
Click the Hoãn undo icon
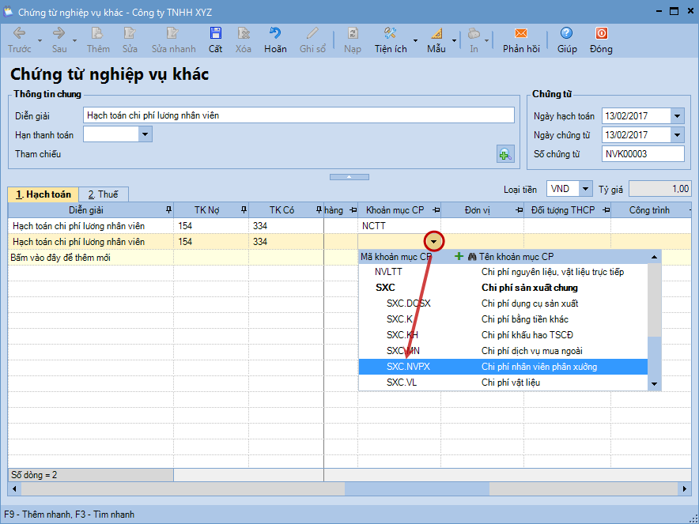(275, 34)
